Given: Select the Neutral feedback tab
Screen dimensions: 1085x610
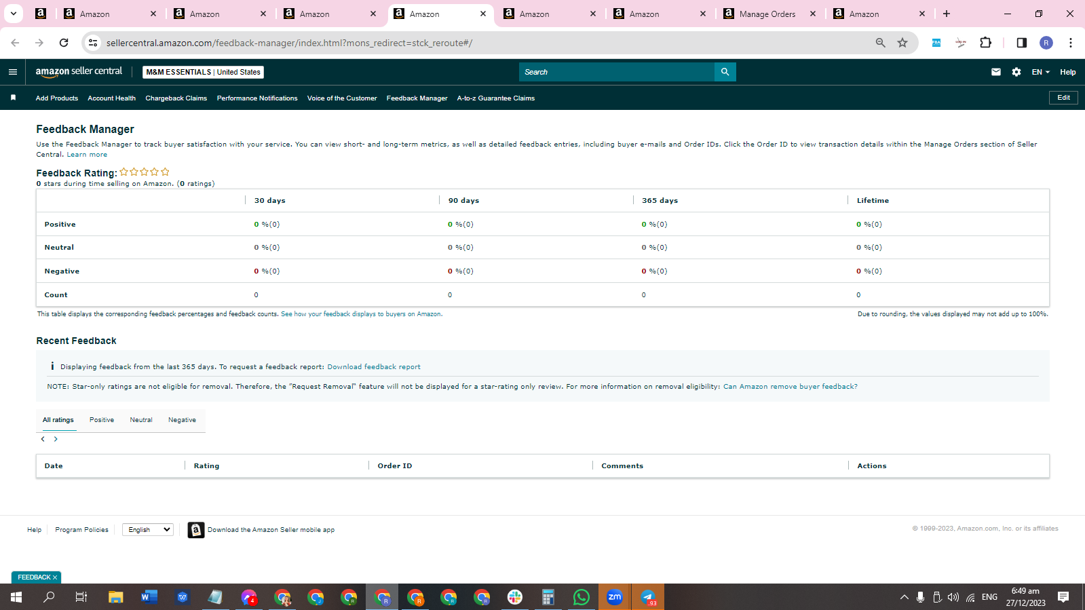Looking at the screenshot, I should coord(141,420).
